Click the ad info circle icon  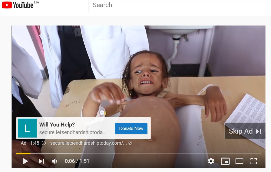click(x=44, y=143)
